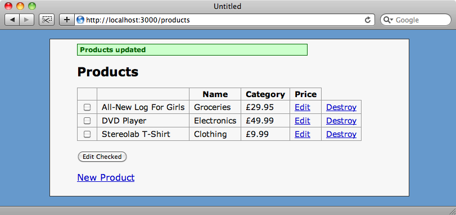Image resolution: width=456 pixels, height=215 pixels.
Task: Click the £29.95 price cell
Action: [265, 107]
